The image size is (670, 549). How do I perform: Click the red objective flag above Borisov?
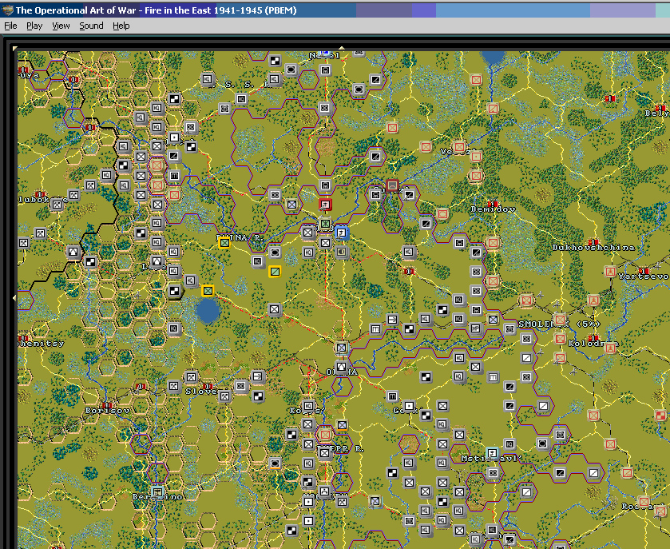[106, 405]
